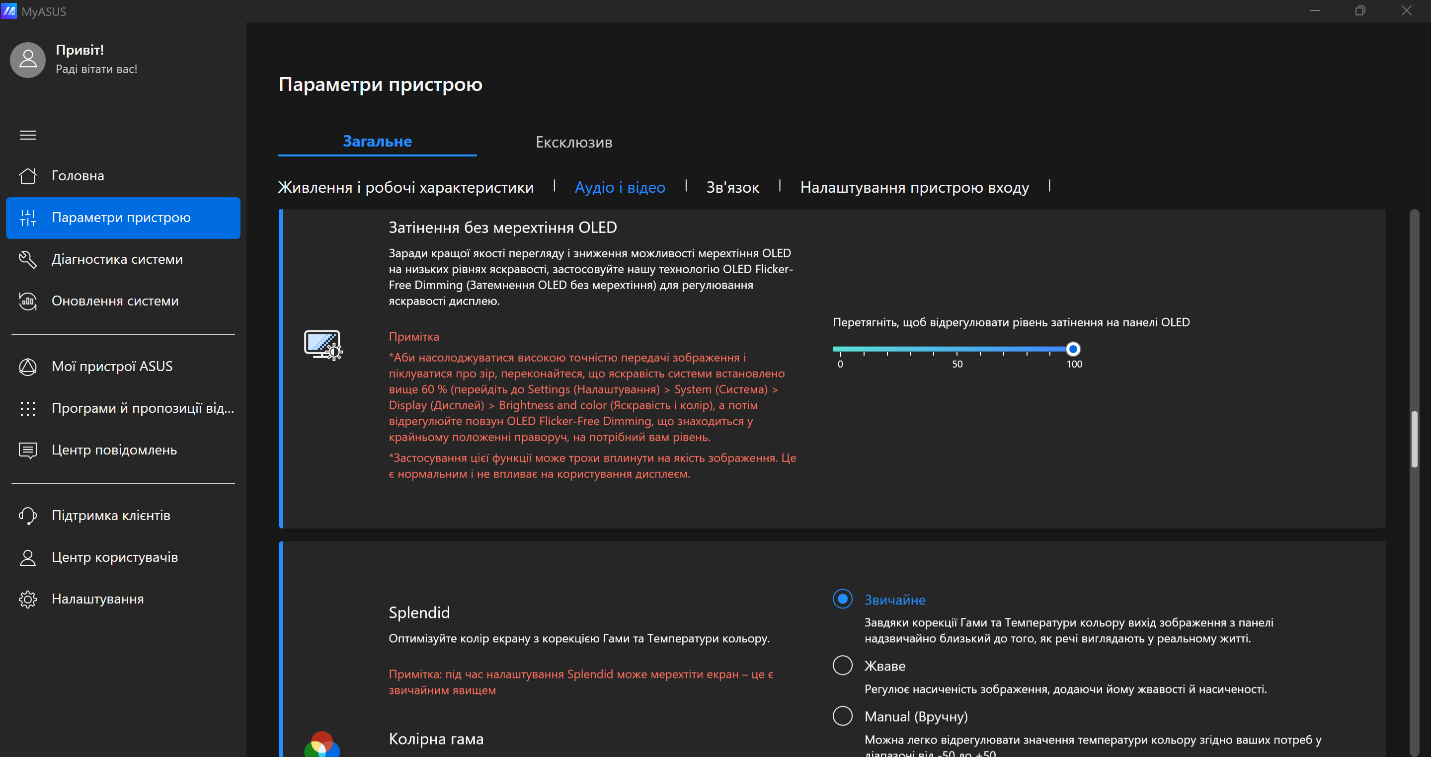Image resolution: width=1431 pixels, height=757 pixels.
Task: Open Програми й пропозиції grid icon
Action: 28,408
